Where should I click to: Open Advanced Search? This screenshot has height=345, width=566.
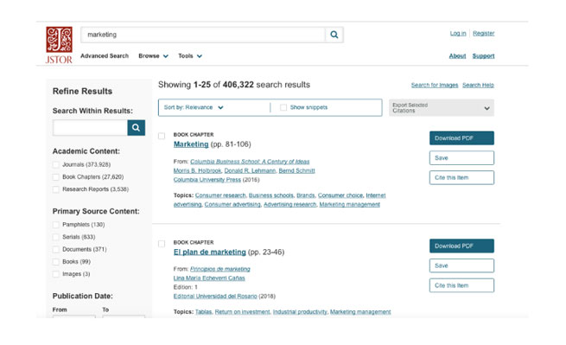coord(105,56)
